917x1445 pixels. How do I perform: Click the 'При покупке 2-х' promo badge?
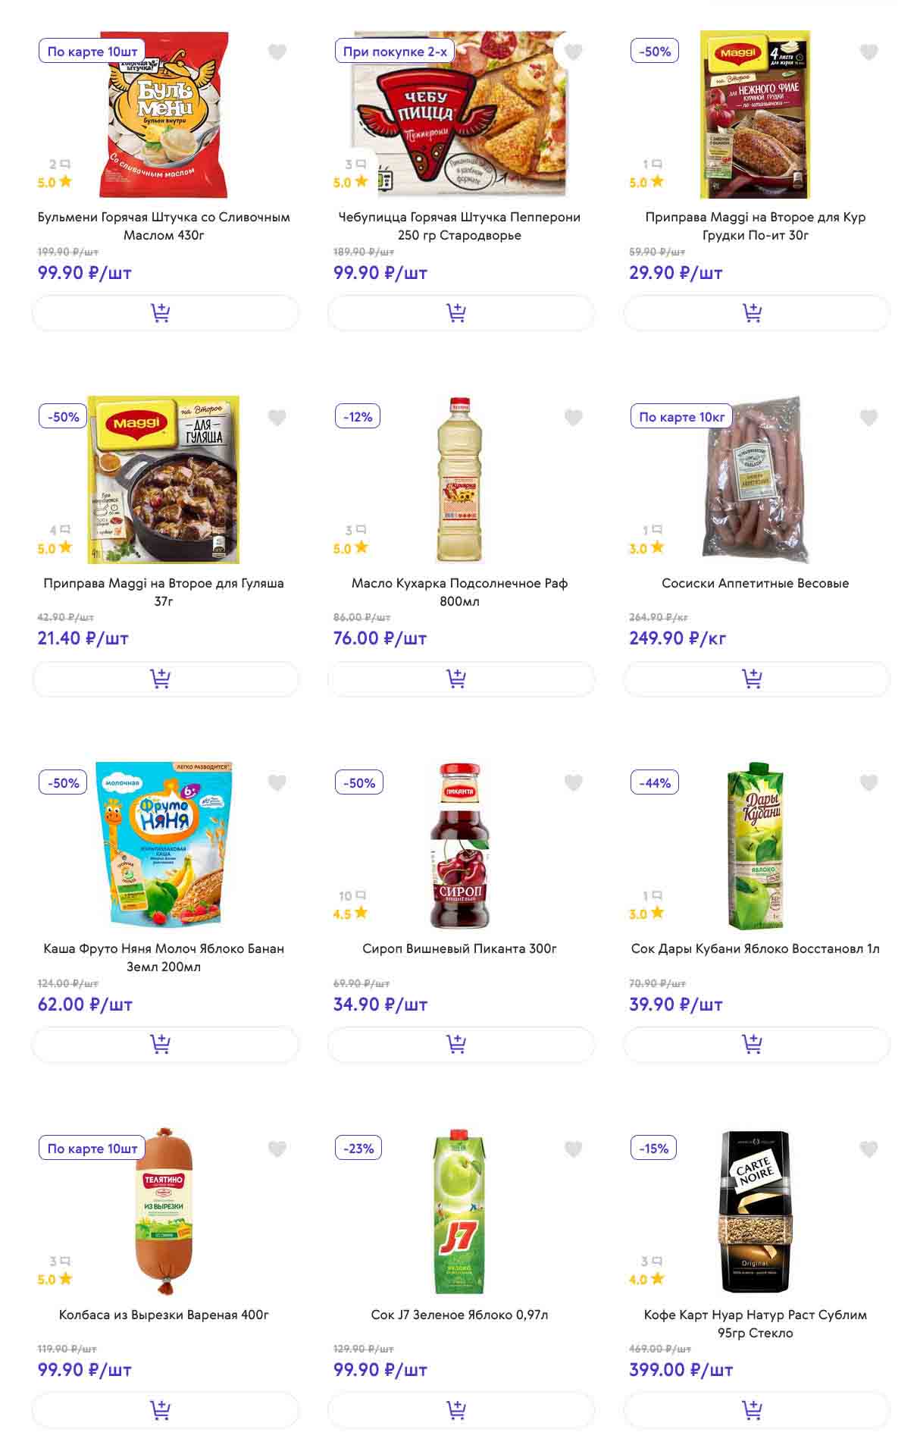click(395, 52)
